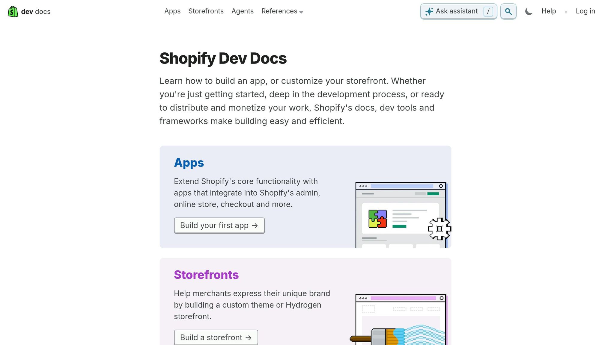Screen dimensions: 614x345
Task: Click Build a storefront button
Action: 216,337
